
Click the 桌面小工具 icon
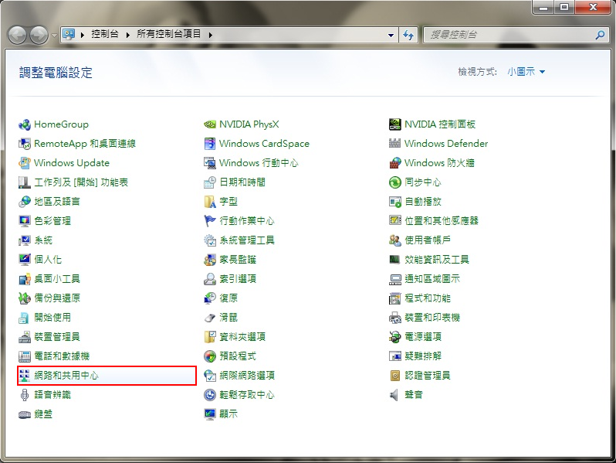point(25,279)
